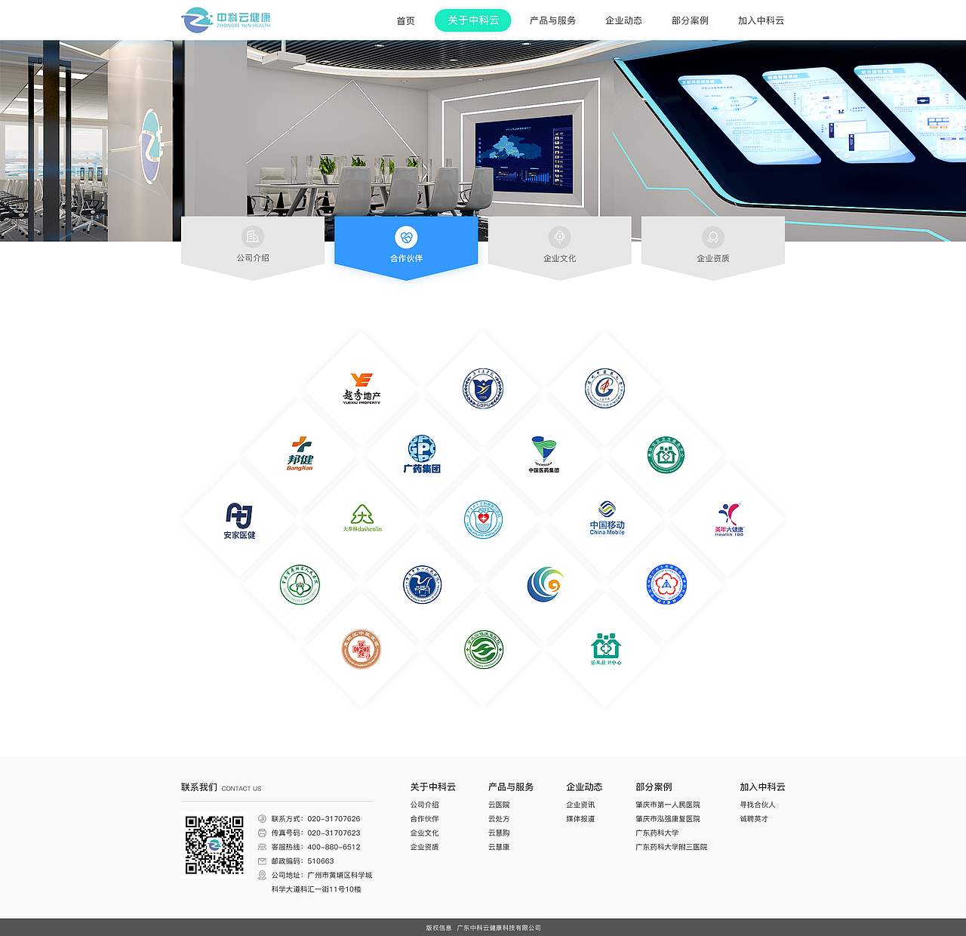Select the highlighted 关于中科云 nav button
This screenshot has height=936, width=966.
tap(473, 20)
